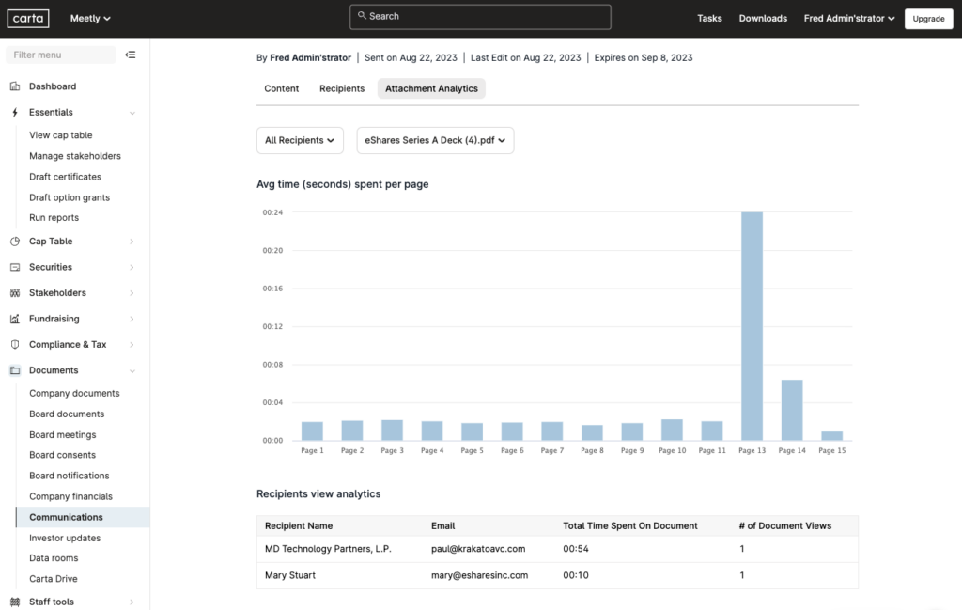Open Compliance & Tax shield icon
Screen dimensions: 962x610
[x=13, y=344]
